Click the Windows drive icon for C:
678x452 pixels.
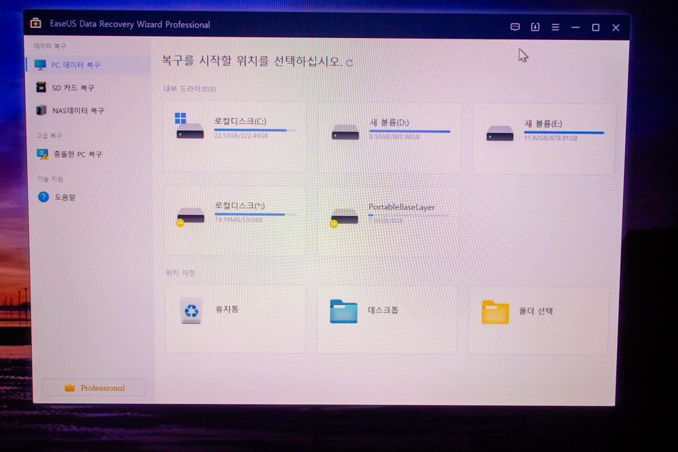(189, 126)
